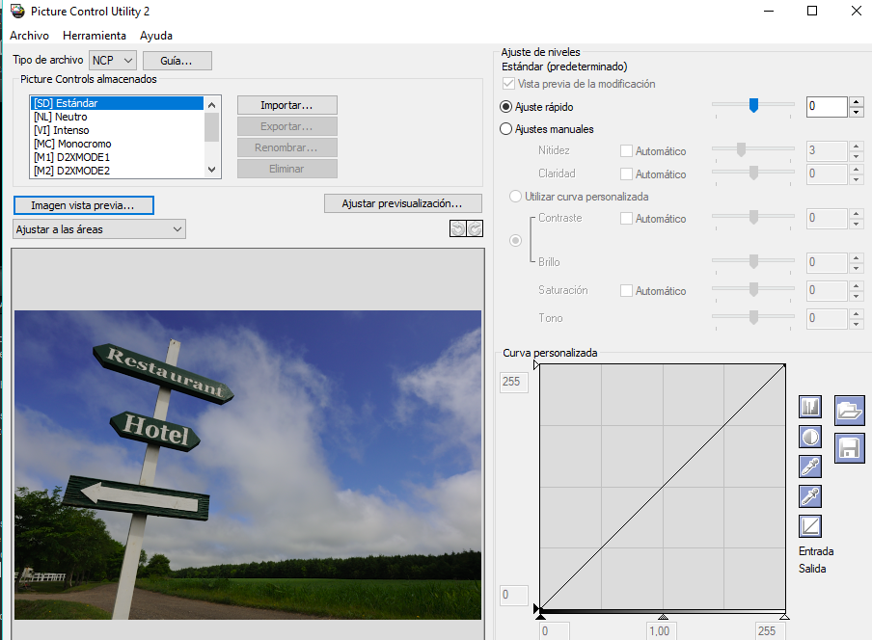Image resolution: width=872 pixels, height=640 pixels.
Task: Select [NL] Neutro in the Picture Controls list
Action: [118, 117]
